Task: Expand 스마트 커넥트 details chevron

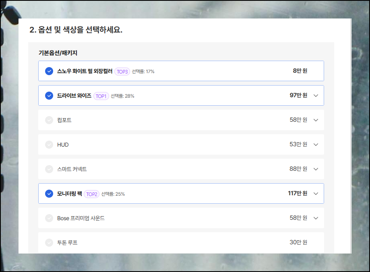Action: point(316,169)
